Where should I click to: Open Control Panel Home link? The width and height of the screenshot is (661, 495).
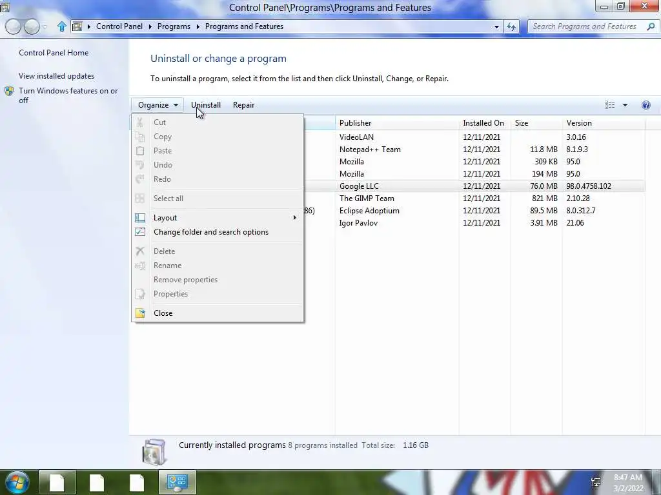[54, 53]
